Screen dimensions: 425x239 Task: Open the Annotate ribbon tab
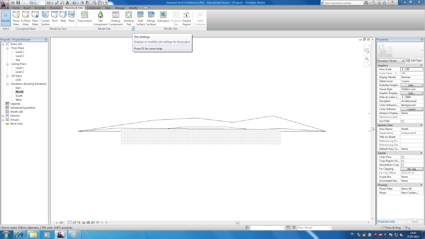click(x=40, y=8)
